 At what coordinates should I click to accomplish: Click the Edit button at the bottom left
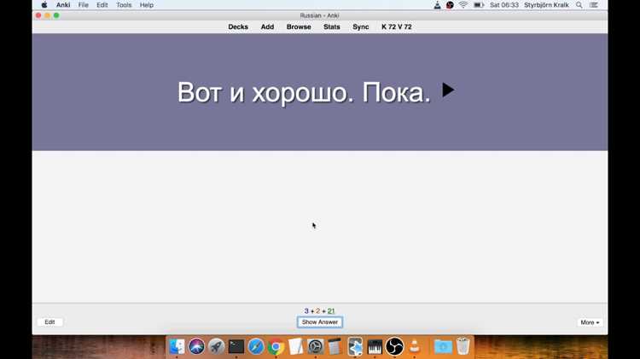[49, 321]
